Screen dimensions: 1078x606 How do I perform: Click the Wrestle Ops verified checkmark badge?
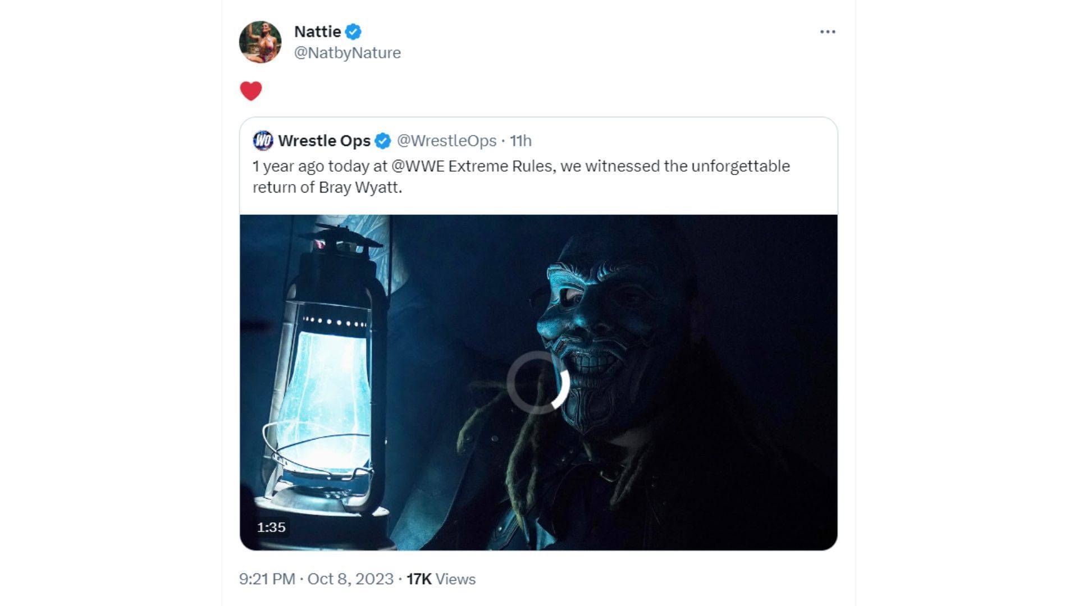click(383, 141)
